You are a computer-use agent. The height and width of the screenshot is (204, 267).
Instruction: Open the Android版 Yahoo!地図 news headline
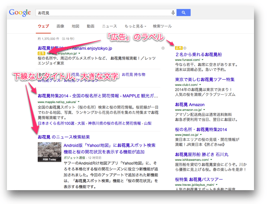tap(110, 149)
